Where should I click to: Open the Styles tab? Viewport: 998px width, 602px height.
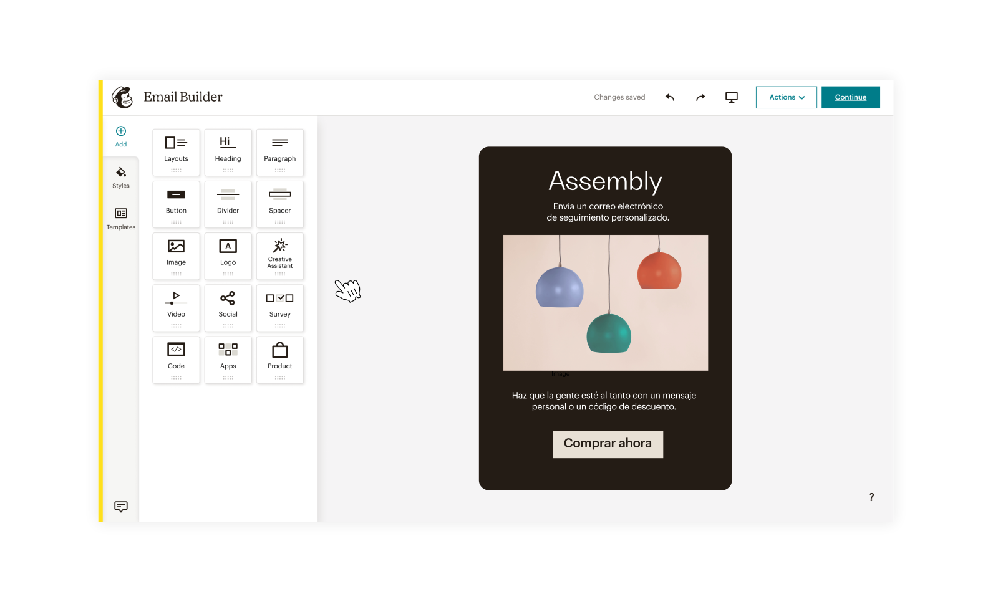pyautogui.click(x=121, y=177)
